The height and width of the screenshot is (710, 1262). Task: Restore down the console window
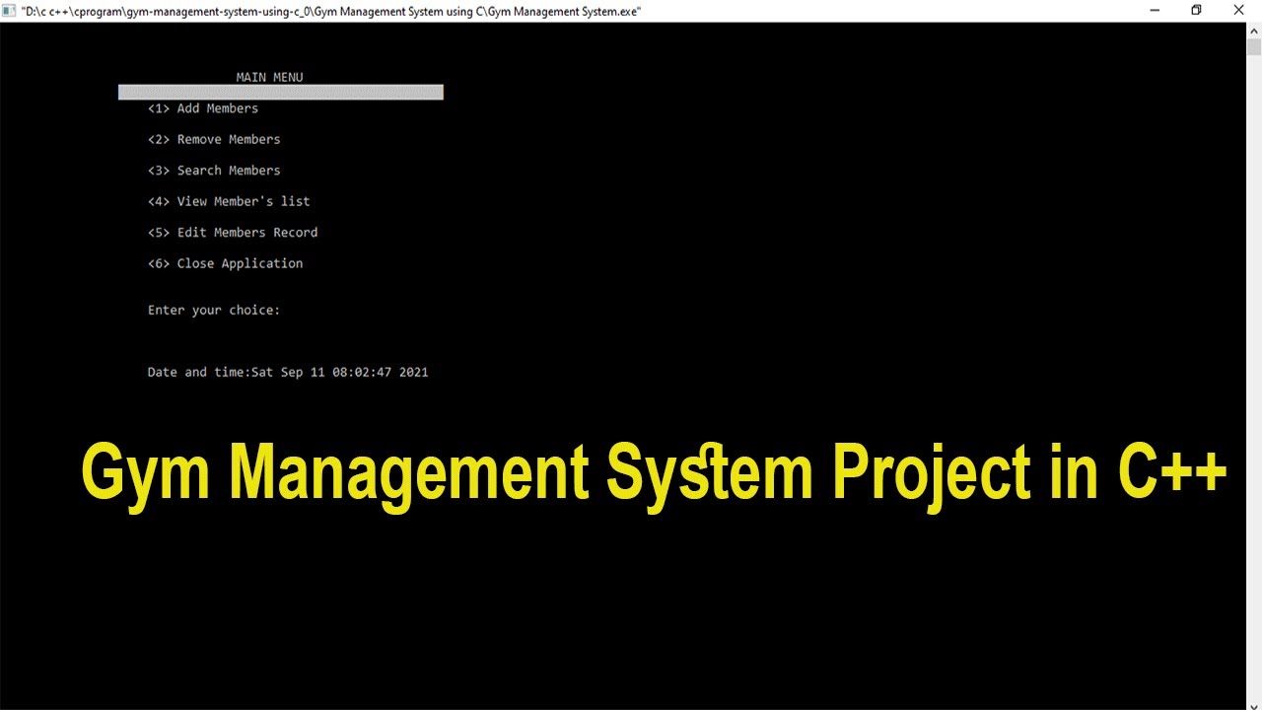tap(1196, 10)
